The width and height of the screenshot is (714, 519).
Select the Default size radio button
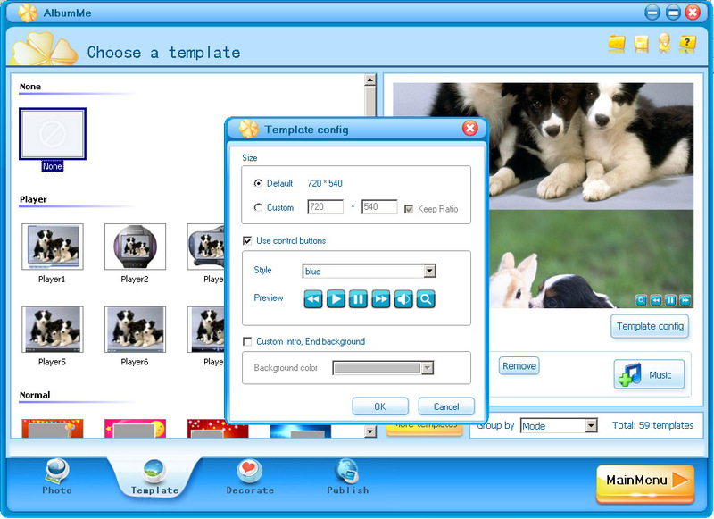(258, 183)
